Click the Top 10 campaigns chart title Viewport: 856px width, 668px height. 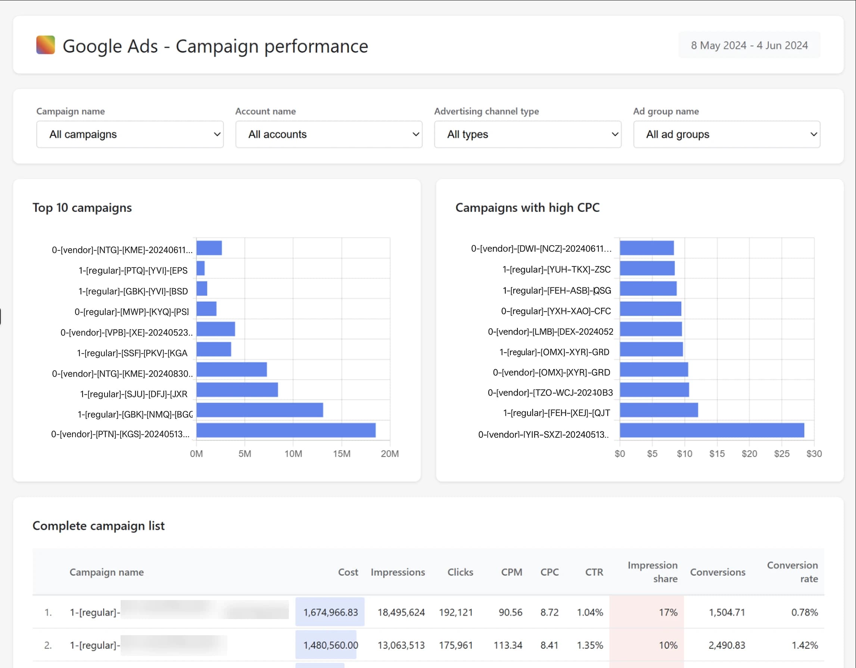tap(82, 207)
